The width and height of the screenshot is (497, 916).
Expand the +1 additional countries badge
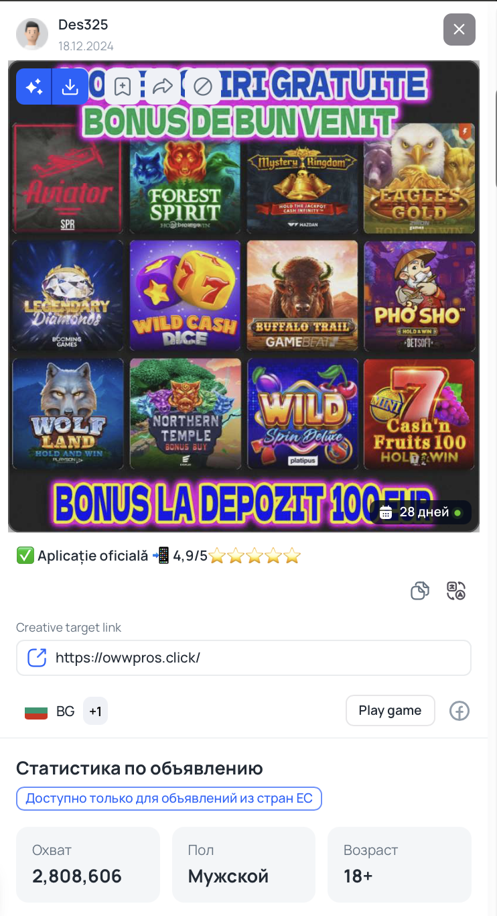point(95,711)
